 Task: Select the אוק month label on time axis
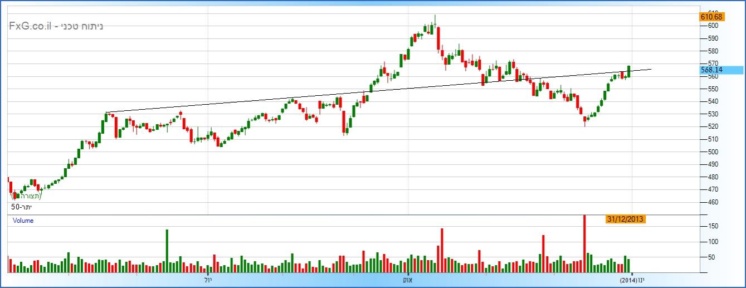[407, 279]
